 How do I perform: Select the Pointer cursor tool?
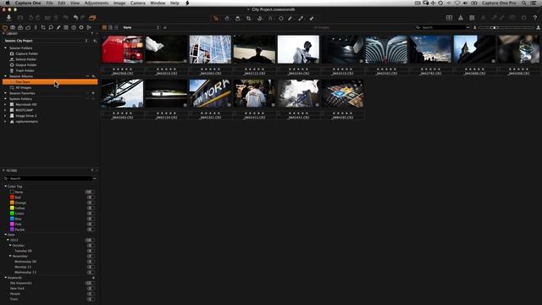pos(216,19)
